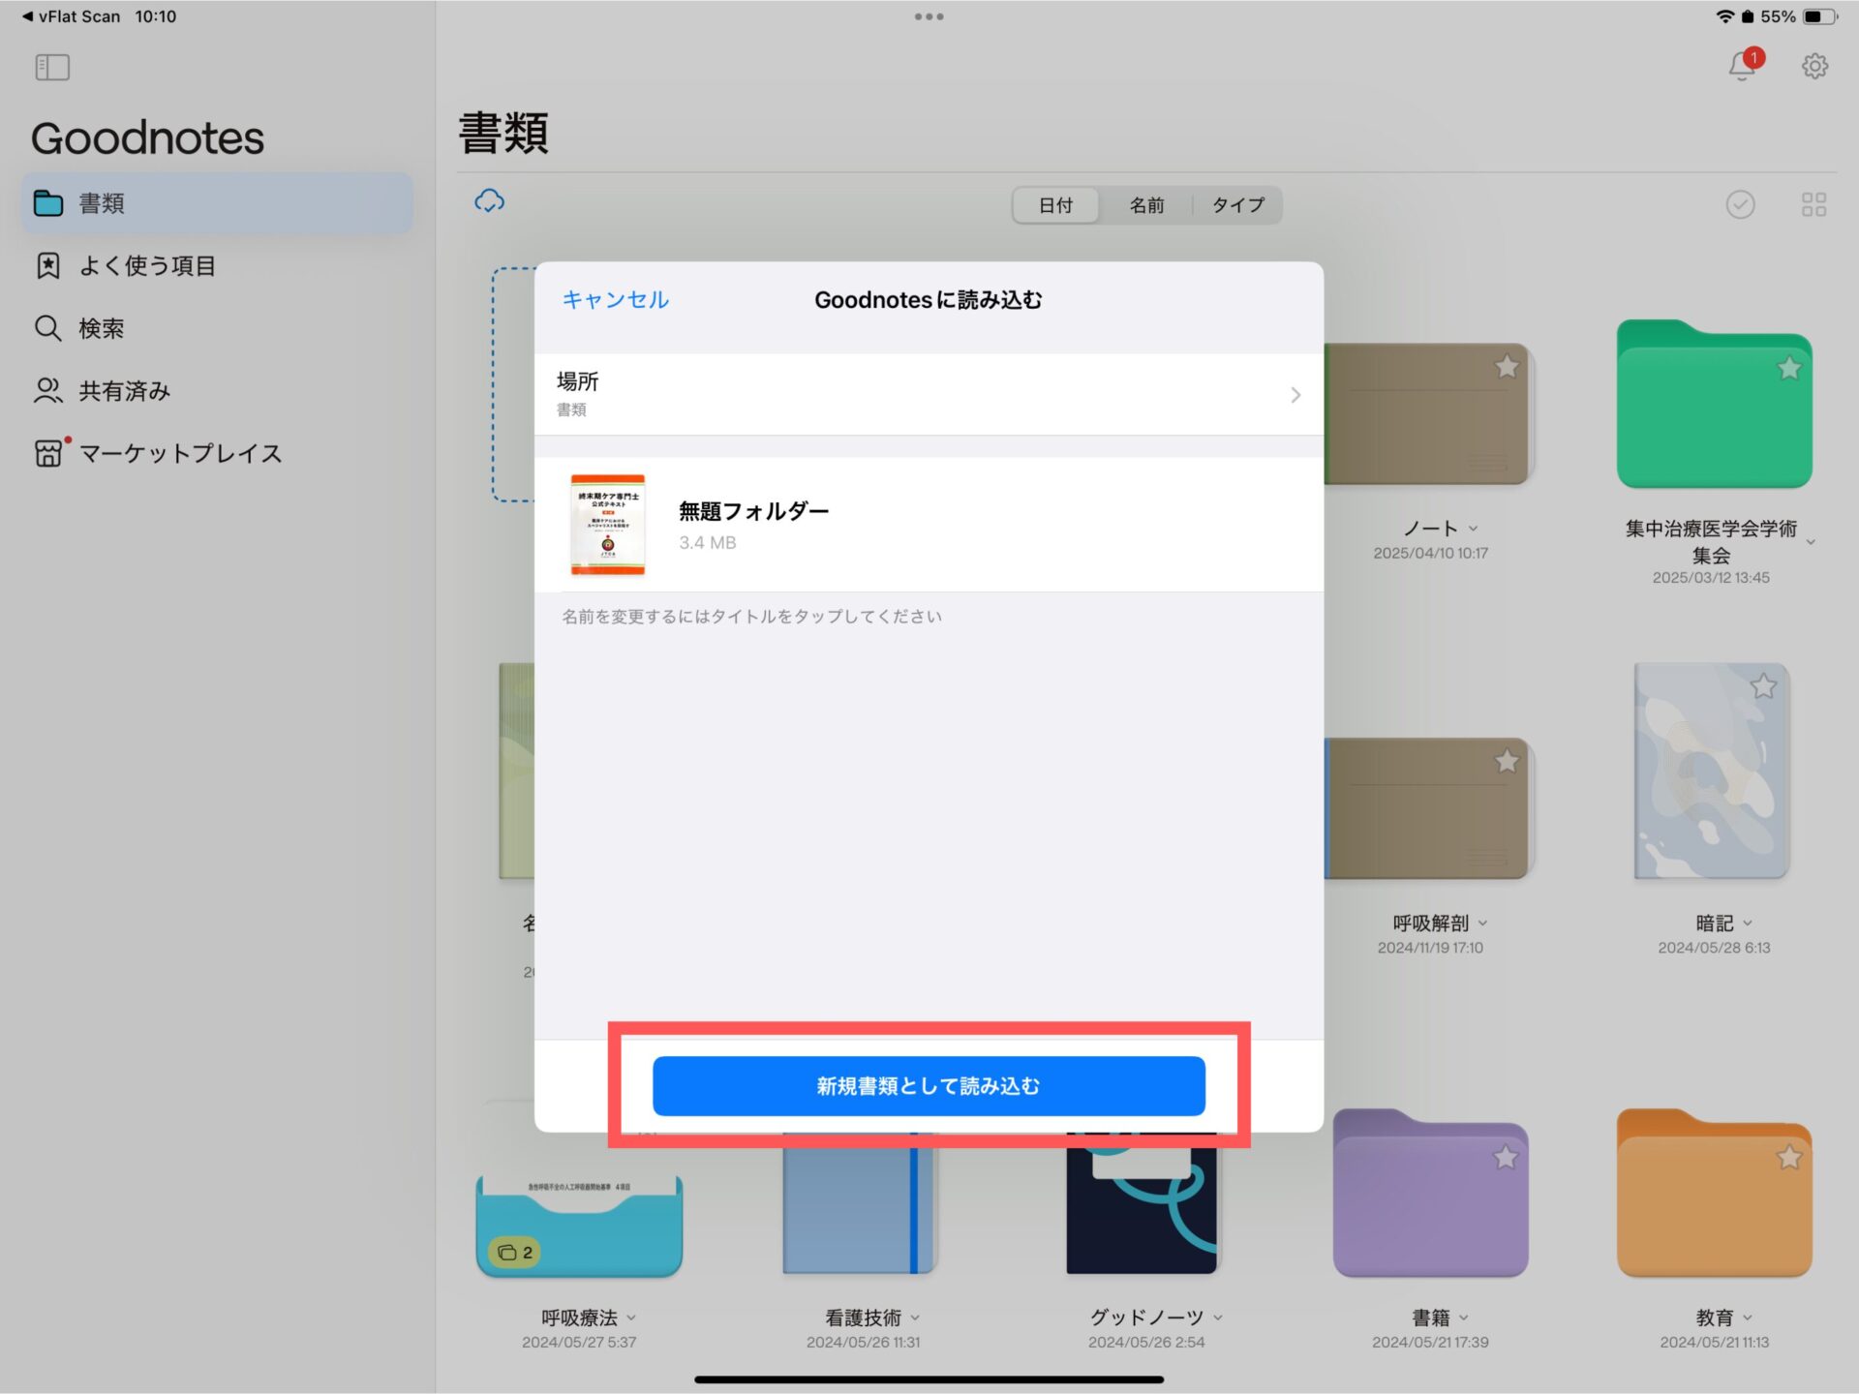Open the green 集中治療医学会学術集会 folder
Image resolution: width=1859 pixels, height=1394 pixels.
(1714, 405)
